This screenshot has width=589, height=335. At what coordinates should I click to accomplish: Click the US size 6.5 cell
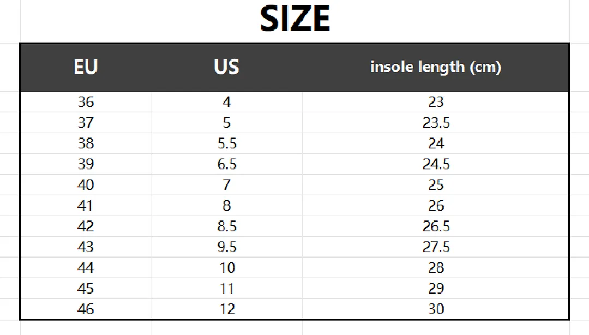(226, 164)
